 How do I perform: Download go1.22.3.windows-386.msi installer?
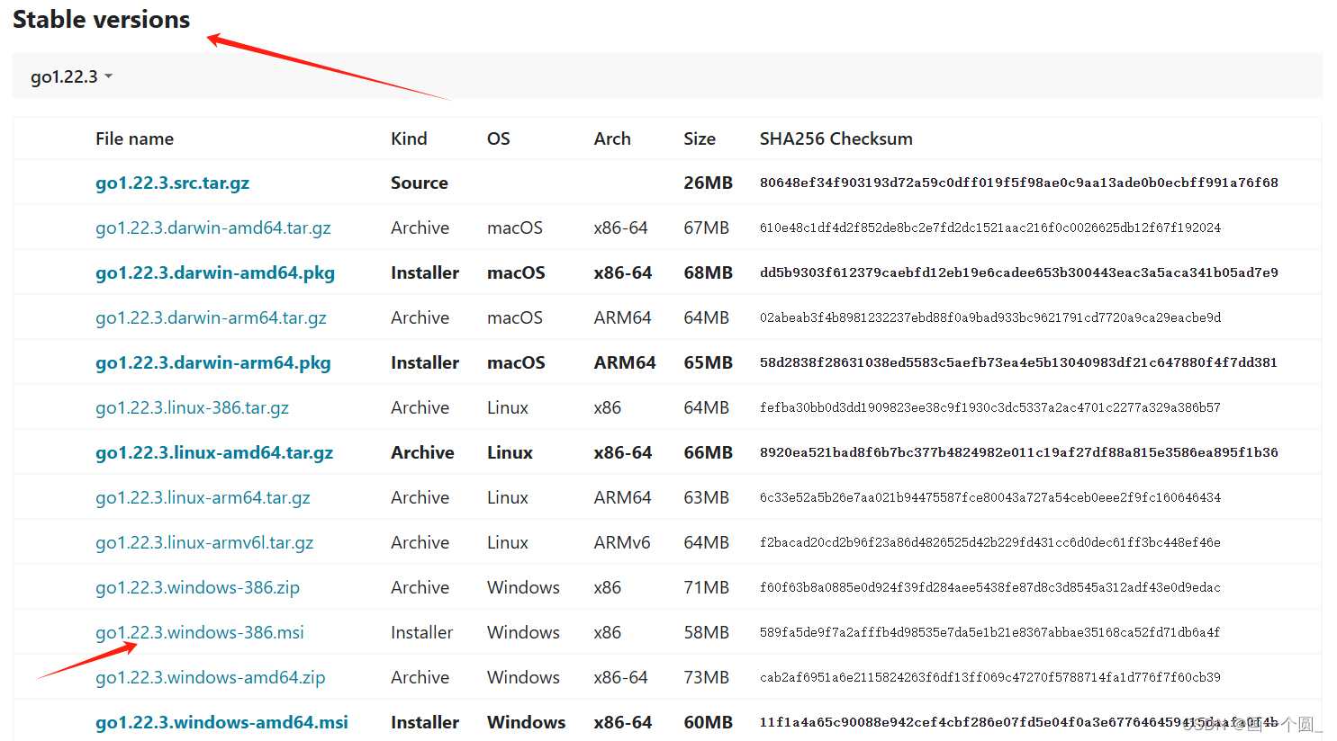pos(200,632)
